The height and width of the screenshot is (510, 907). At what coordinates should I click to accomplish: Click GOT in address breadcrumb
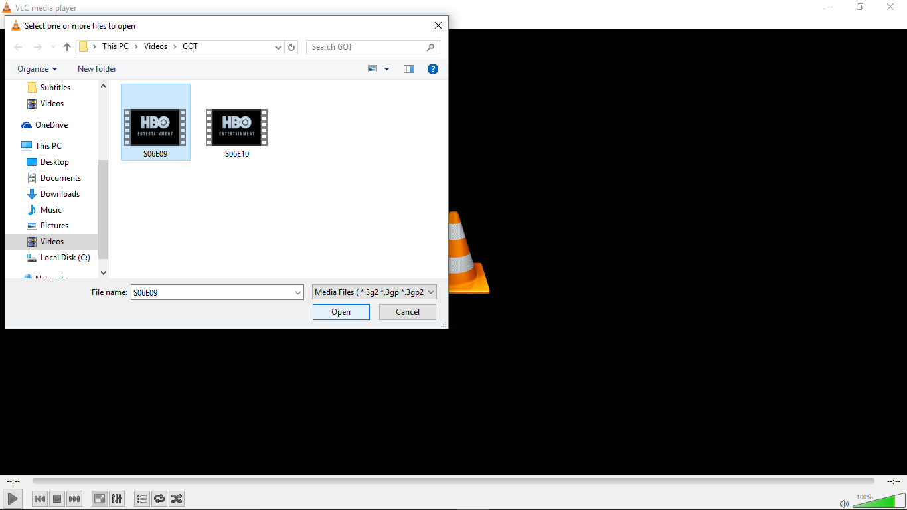point(190,46)
